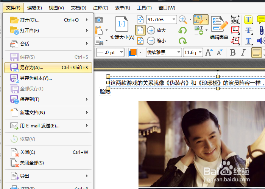Viewport: 265px width, 189px height.
Task: Expand the 新建文档(N) submenu
Action: 48,113
